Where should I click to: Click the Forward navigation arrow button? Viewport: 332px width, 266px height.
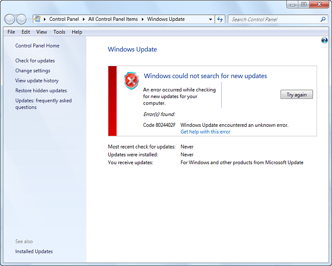tap(21, 20)
